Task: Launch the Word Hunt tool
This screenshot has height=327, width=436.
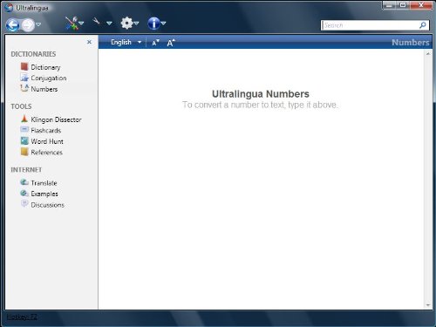Action: point(47,141)
